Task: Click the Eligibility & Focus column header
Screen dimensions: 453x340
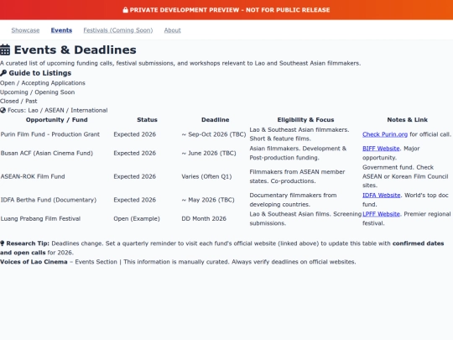Action: pyautogui.click(x=305, y=120)
